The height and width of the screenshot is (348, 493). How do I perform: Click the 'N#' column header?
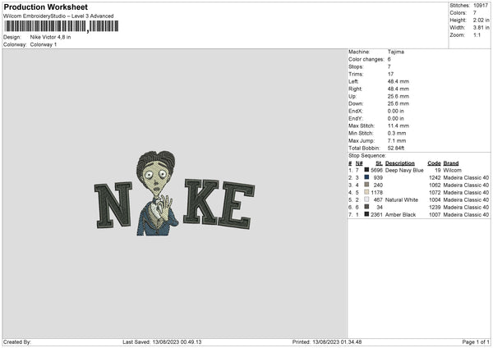[x=359, y=163]
